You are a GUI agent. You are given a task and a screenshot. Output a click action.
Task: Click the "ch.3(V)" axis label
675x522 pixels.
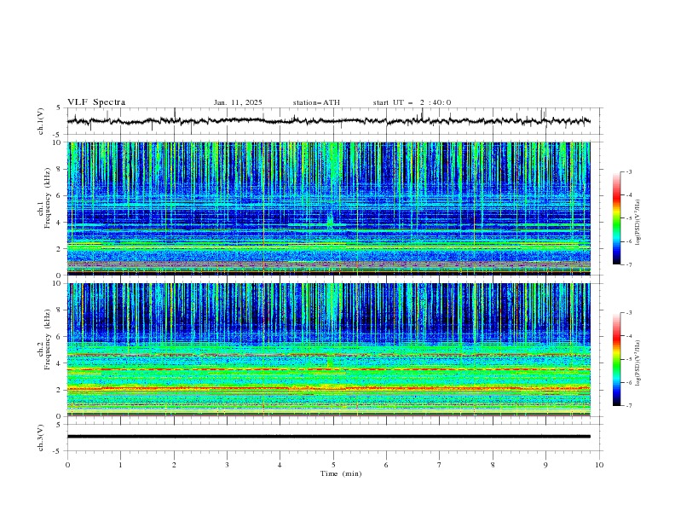coord(41,438)
